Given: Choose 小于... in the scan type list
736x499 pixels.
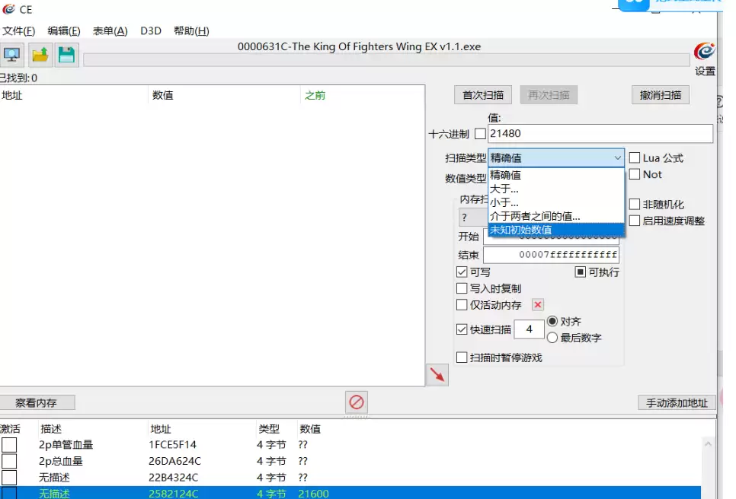Looking at the screenshot, I should [556, 202].
